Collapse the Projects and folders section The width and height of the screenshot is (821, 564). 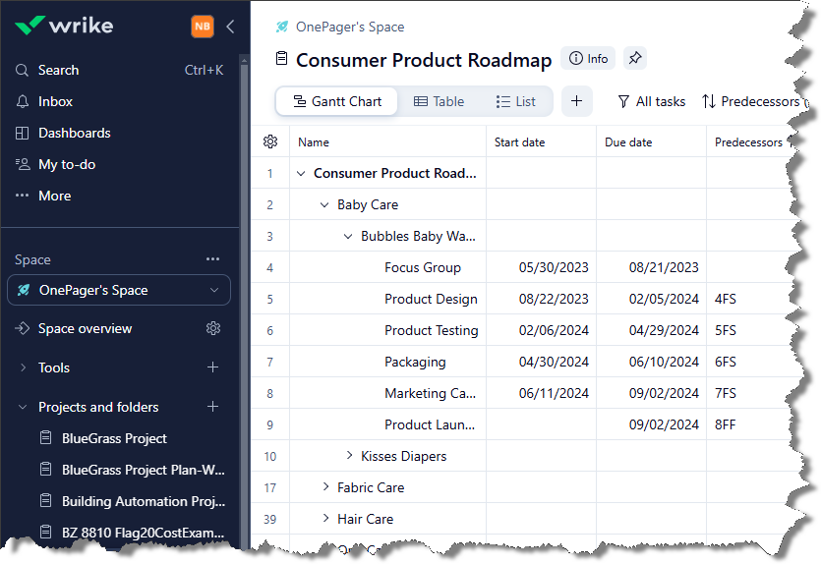point(23,407)
